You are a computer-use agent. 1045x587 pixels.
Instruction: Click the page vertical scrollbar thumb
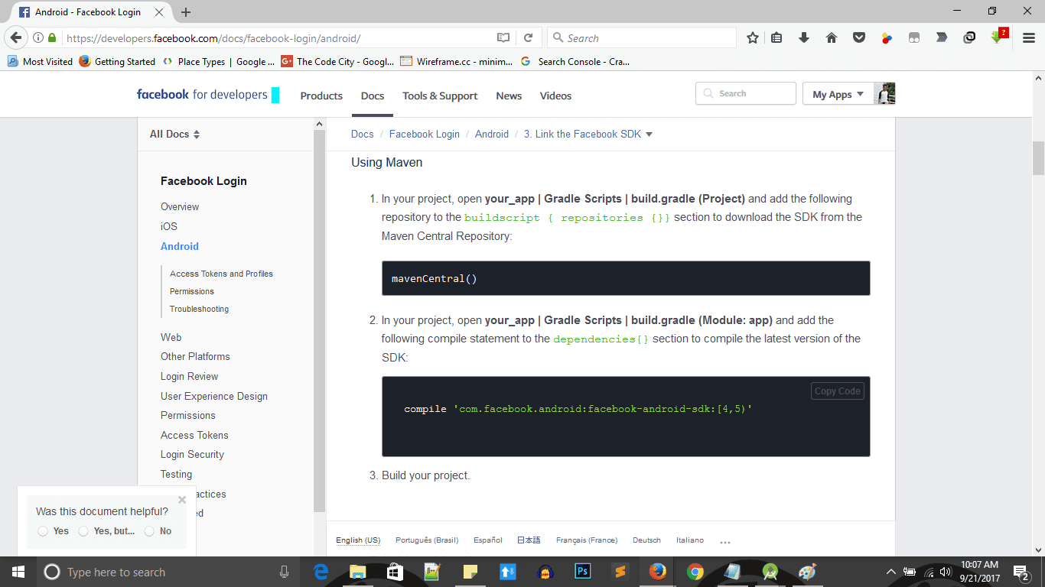click(x=1038, y=158)
